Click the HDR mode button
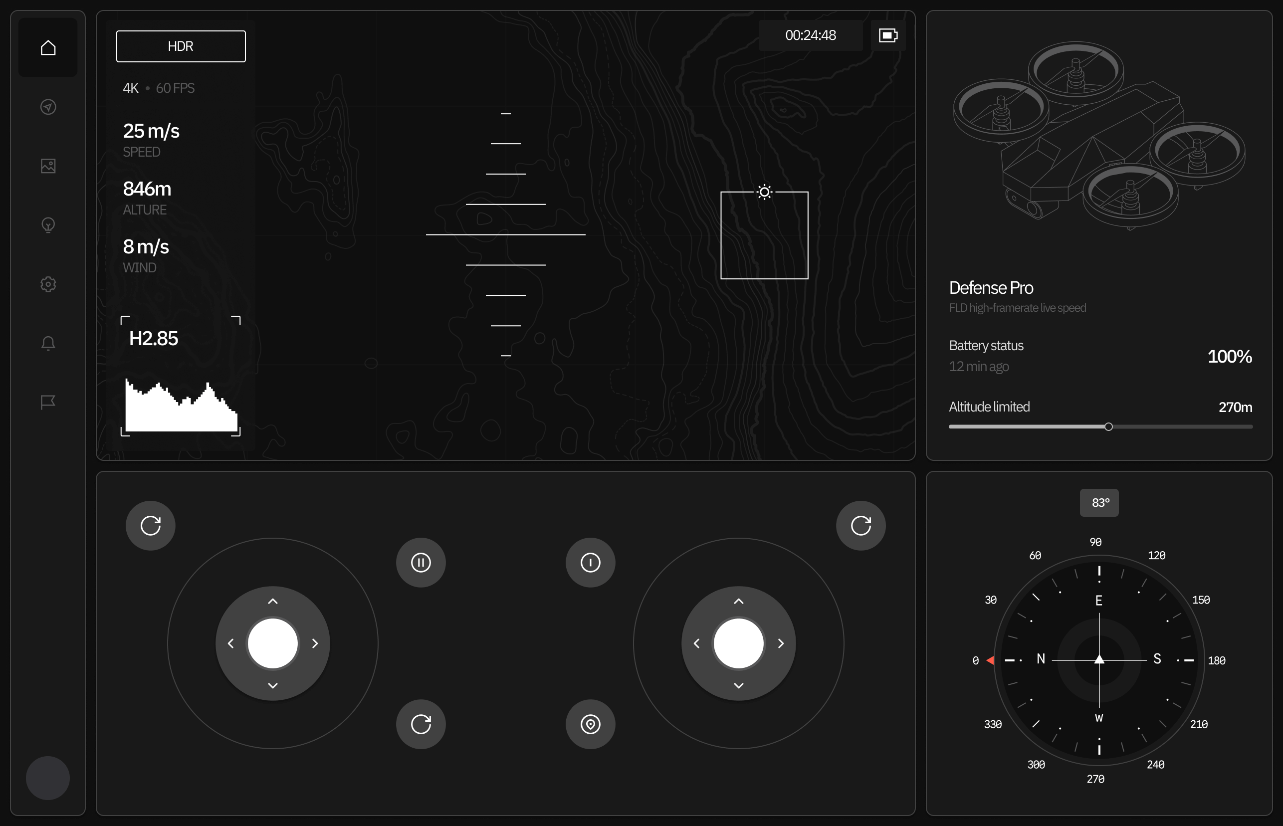The image size is (1283, 826). coord(181,46)
